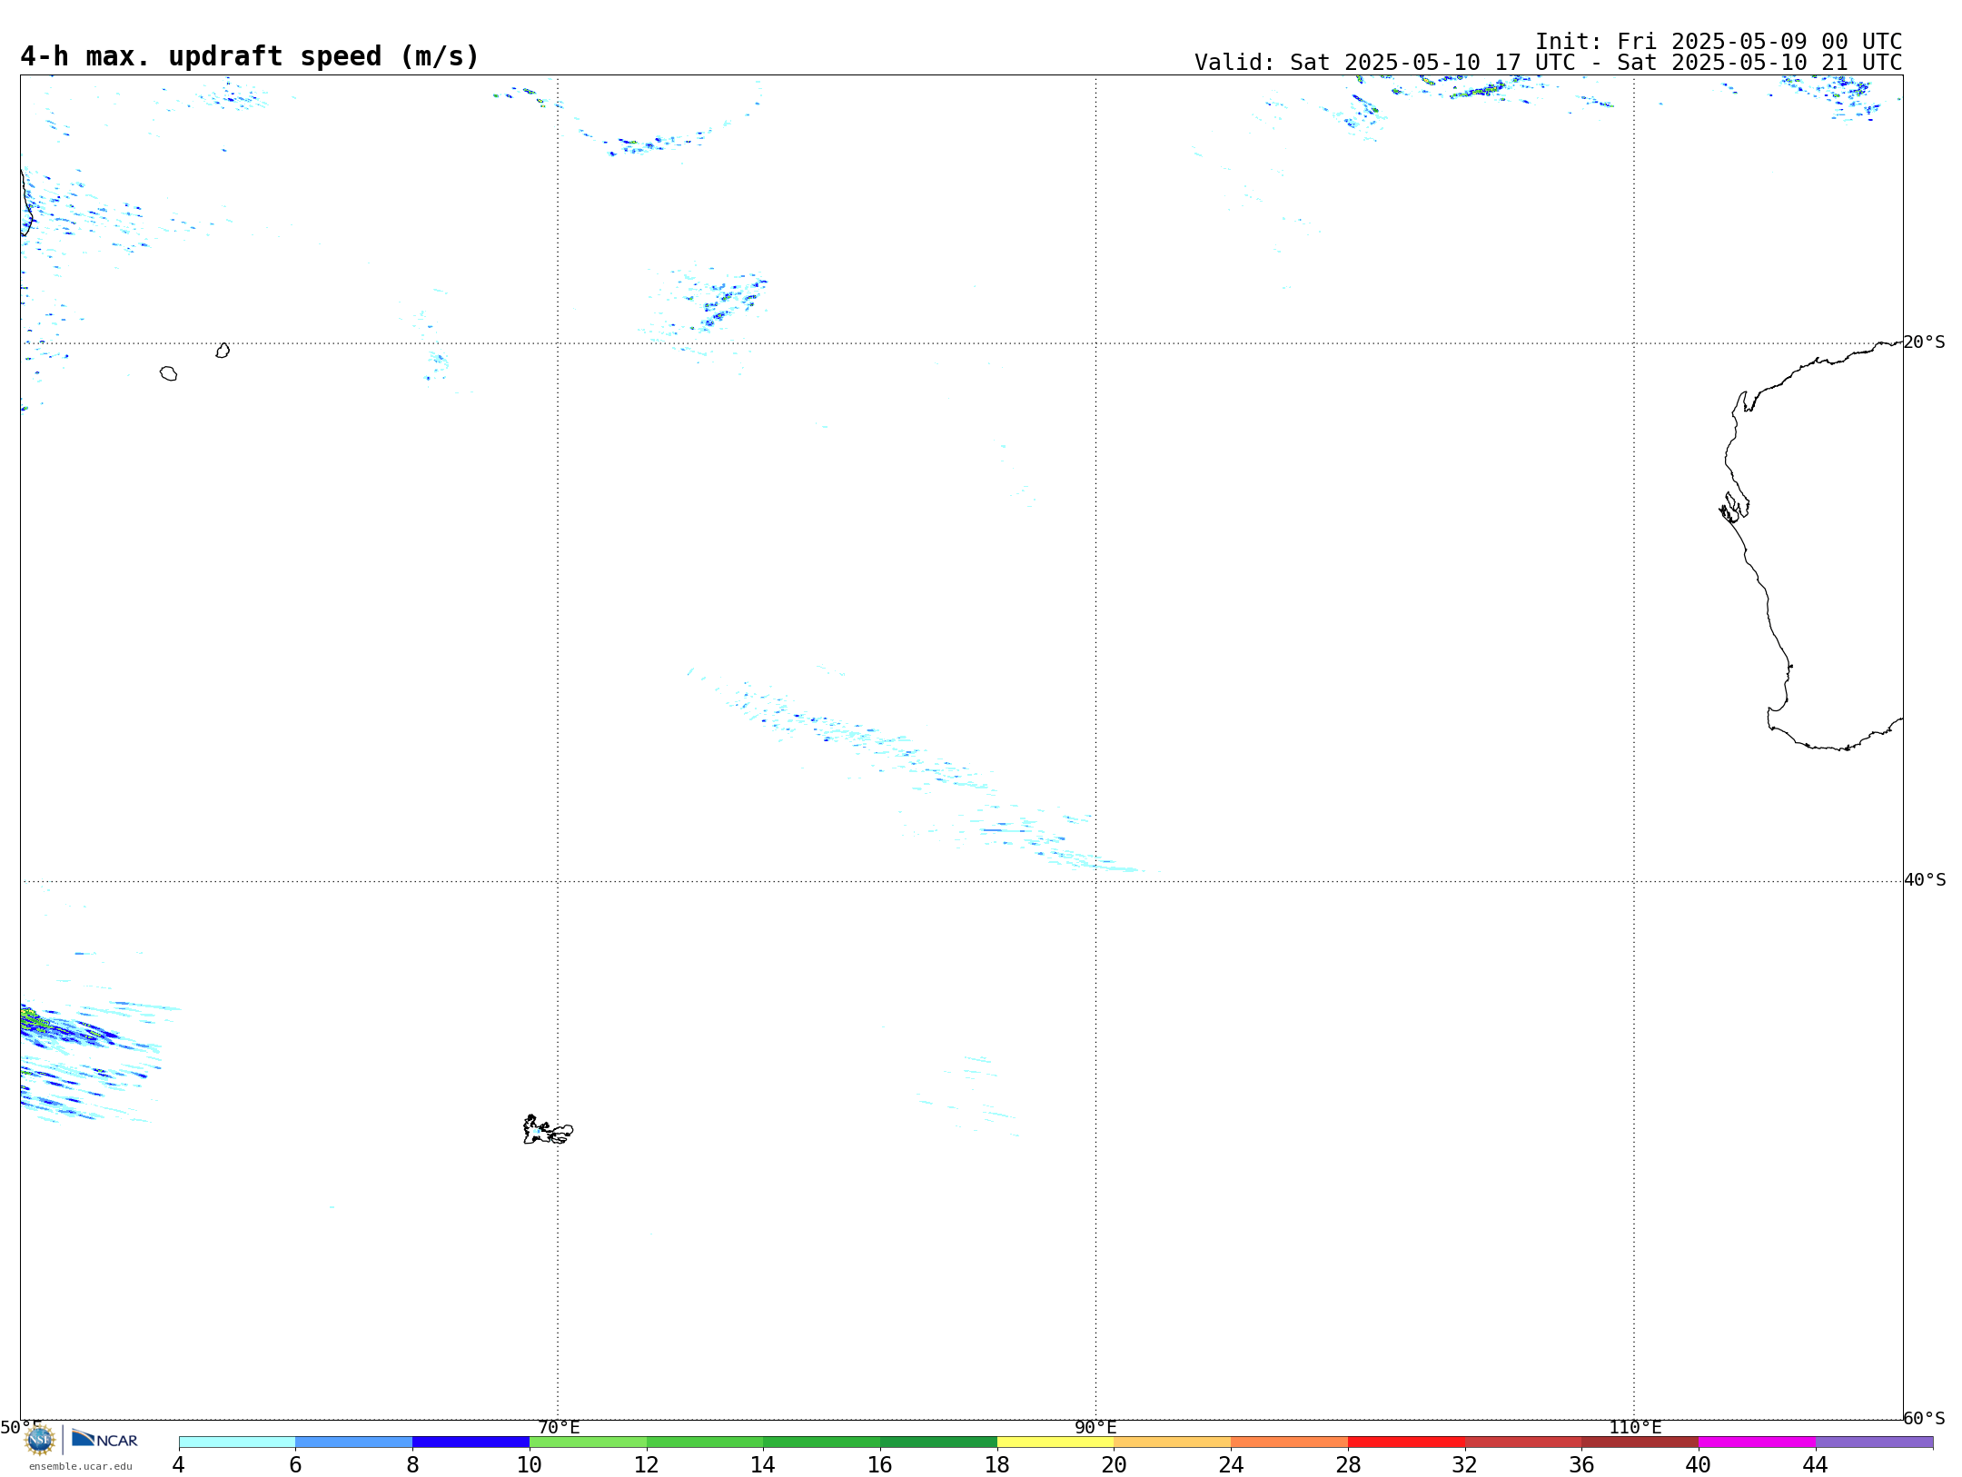Click the NCAR logo

(104, 1439)
